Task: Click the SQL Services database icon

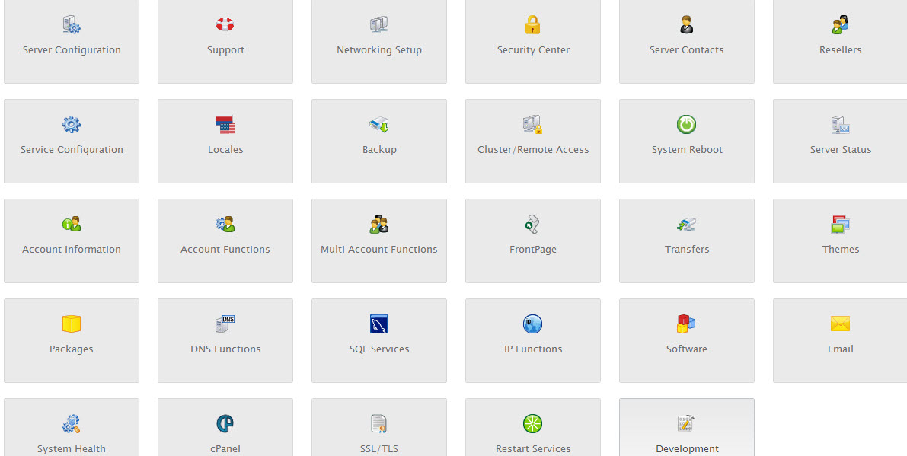Action: [379, 324]
